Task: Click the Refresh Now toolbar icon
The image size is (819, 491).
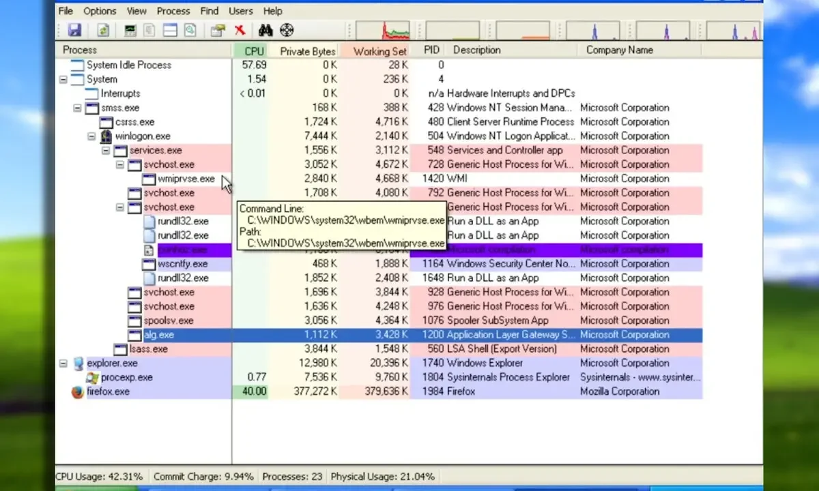Action: [x=103, y=30]
